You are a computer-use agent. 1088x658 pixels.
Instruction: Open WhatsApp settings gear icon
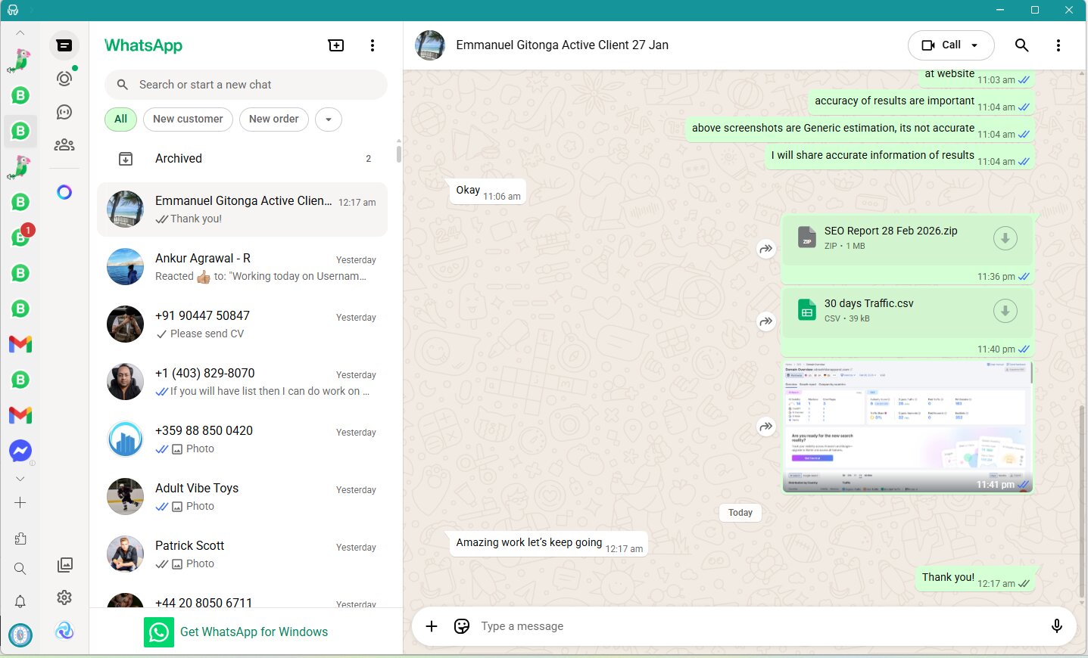[64, 597]
